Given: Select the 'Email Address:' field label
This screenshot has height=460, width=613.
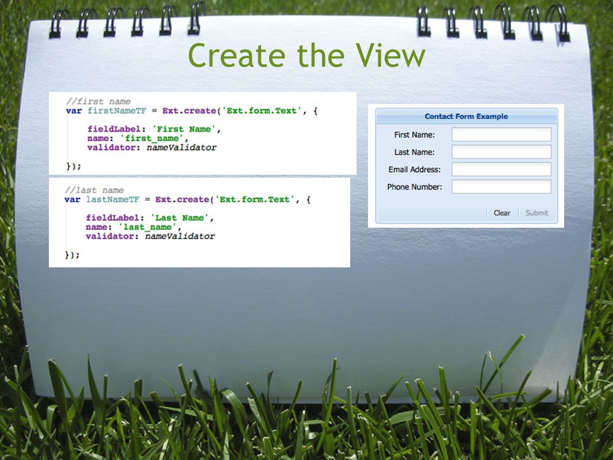Looking at the screenshot, I should point(415,170).
